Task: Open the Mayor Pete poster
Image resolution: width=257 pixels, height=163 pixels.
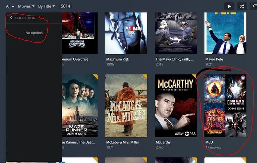Action: click(x=225, y=33)
